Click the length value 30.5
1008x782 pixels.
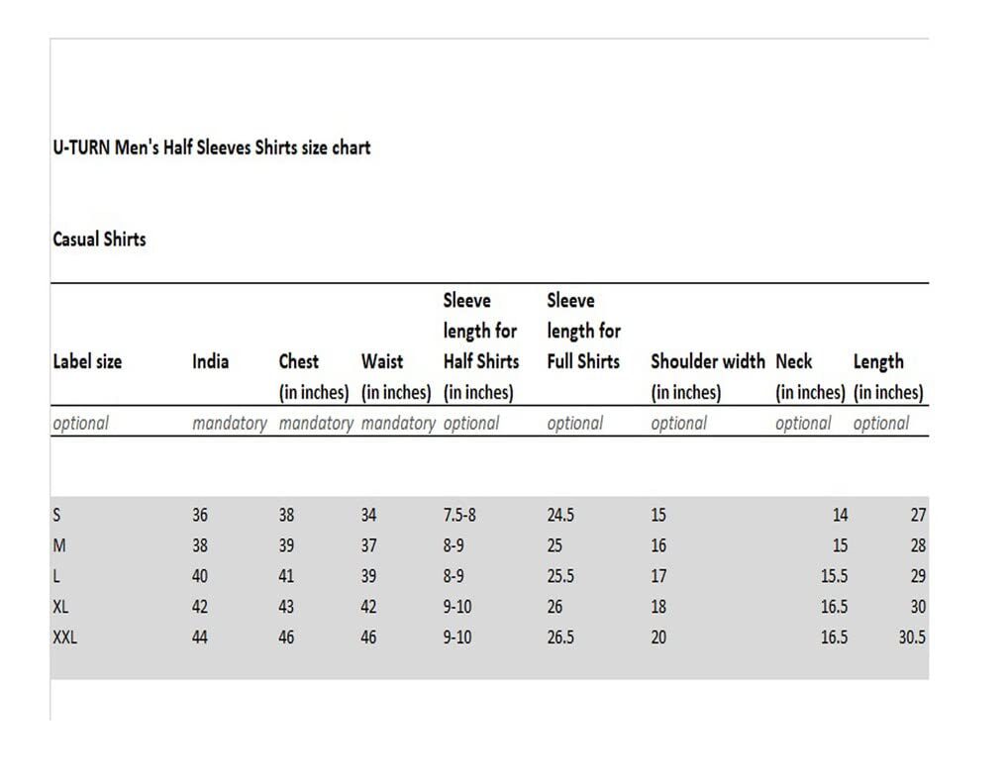point(912,637)
